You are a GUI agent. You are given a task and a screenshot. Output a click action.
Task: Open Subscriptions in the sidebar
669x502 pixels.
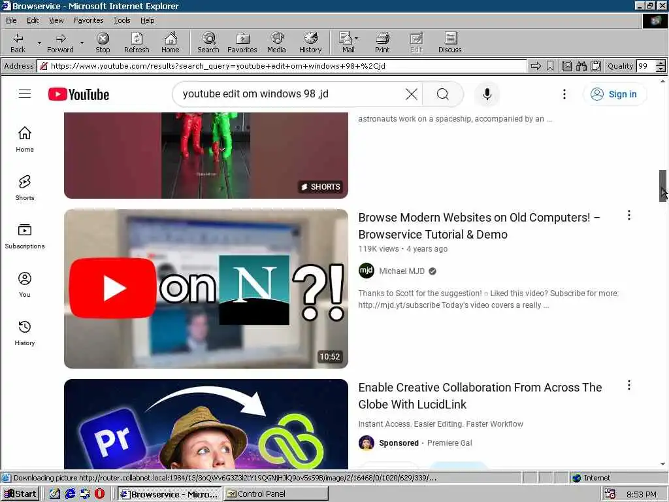[x=25, y=236]
